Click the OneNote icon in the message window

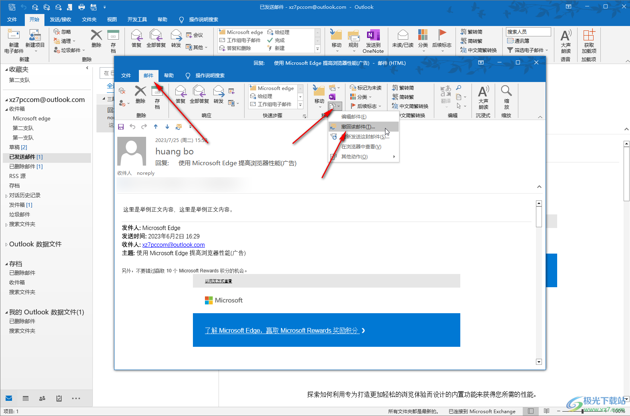pyautogui.click(x=332, y=97)
